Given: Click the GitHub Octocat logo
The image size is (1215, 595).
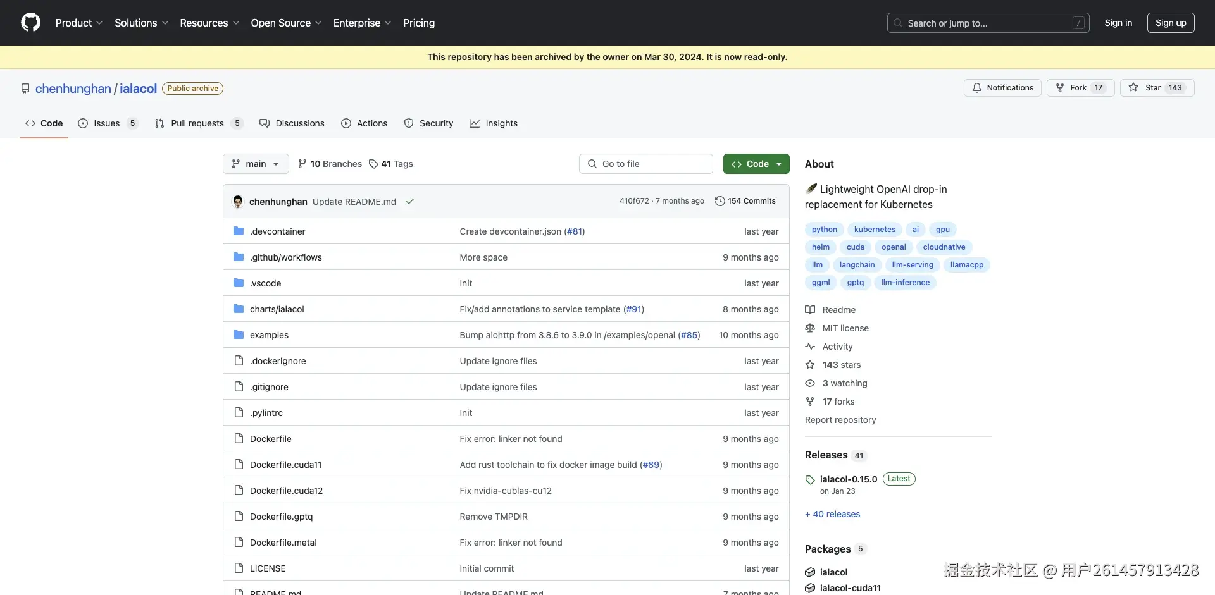Looking at the screenshot, I should [x=30, y=23].
